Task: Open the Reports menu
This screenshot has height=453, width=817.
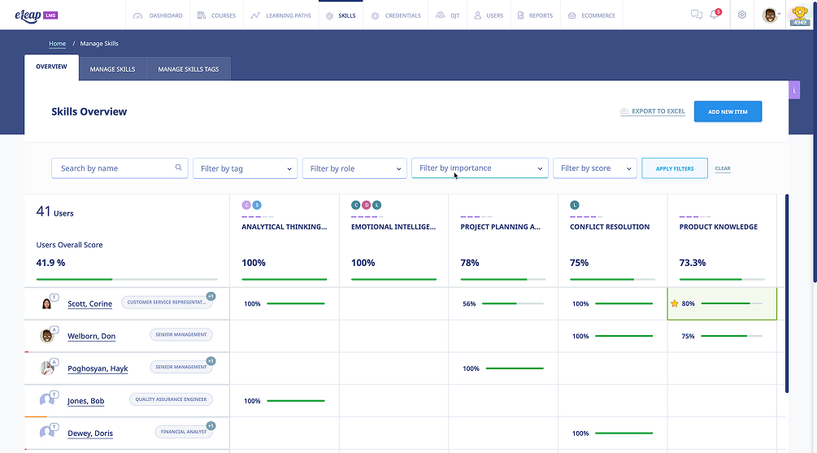Action: [535, 15]
